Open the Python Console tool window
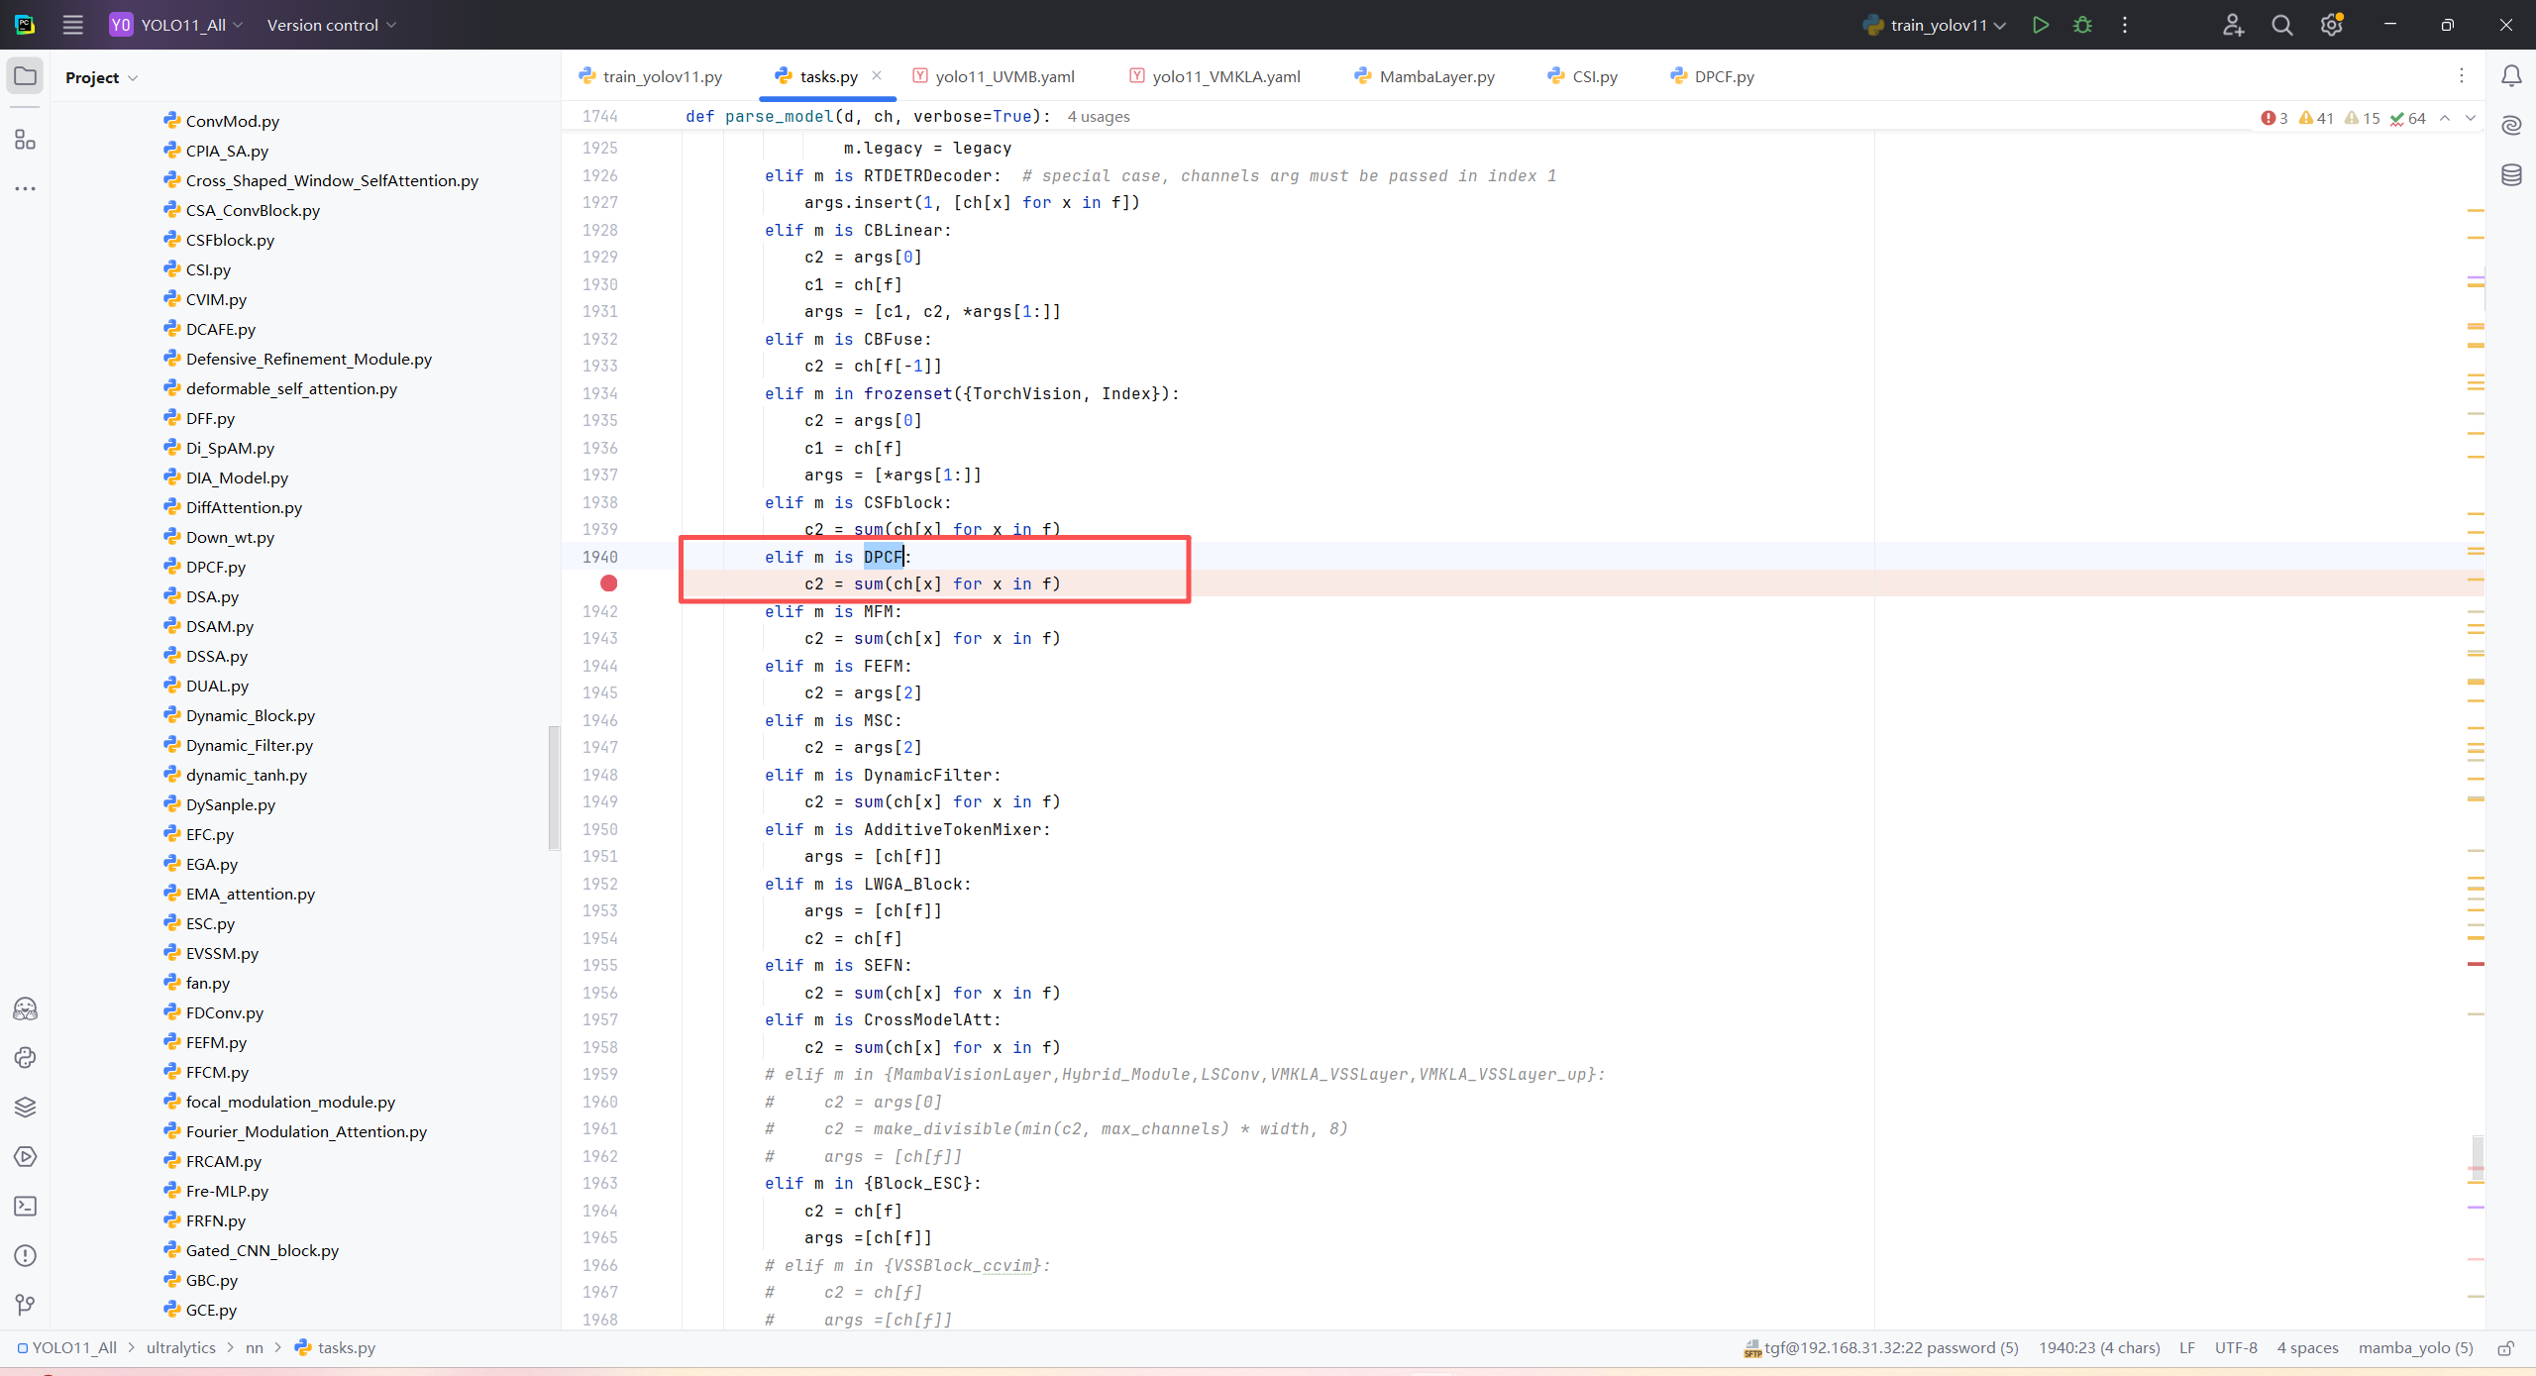 click(26, 1057)
